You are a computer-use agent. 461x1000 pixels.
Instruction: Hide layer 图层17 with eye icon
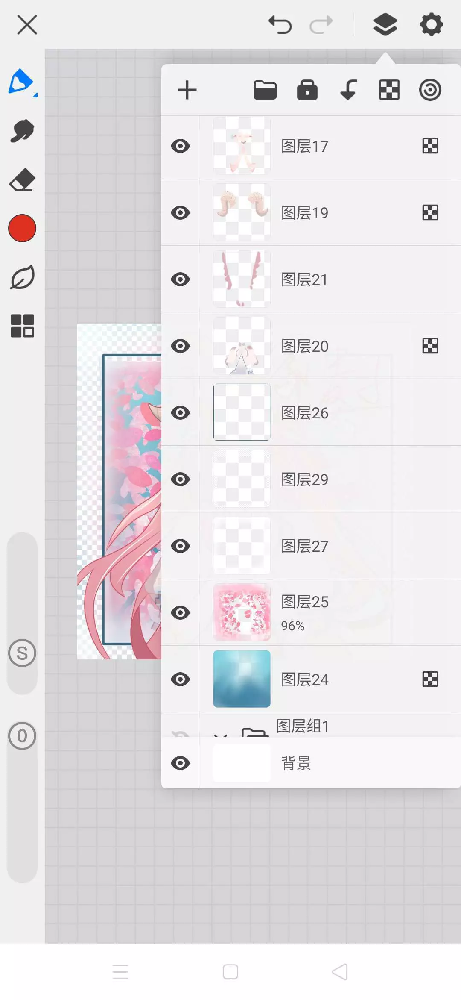point(181,146)
